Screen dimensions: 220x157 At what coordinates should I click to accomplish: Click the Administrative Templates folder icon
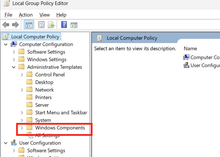tap(22, 67)
